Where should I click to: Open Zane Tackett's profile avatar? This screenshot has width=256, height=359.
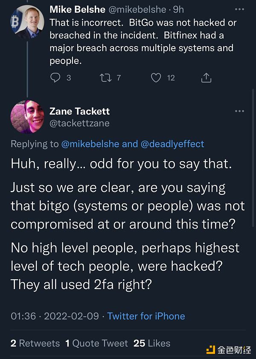coord(27,117)
